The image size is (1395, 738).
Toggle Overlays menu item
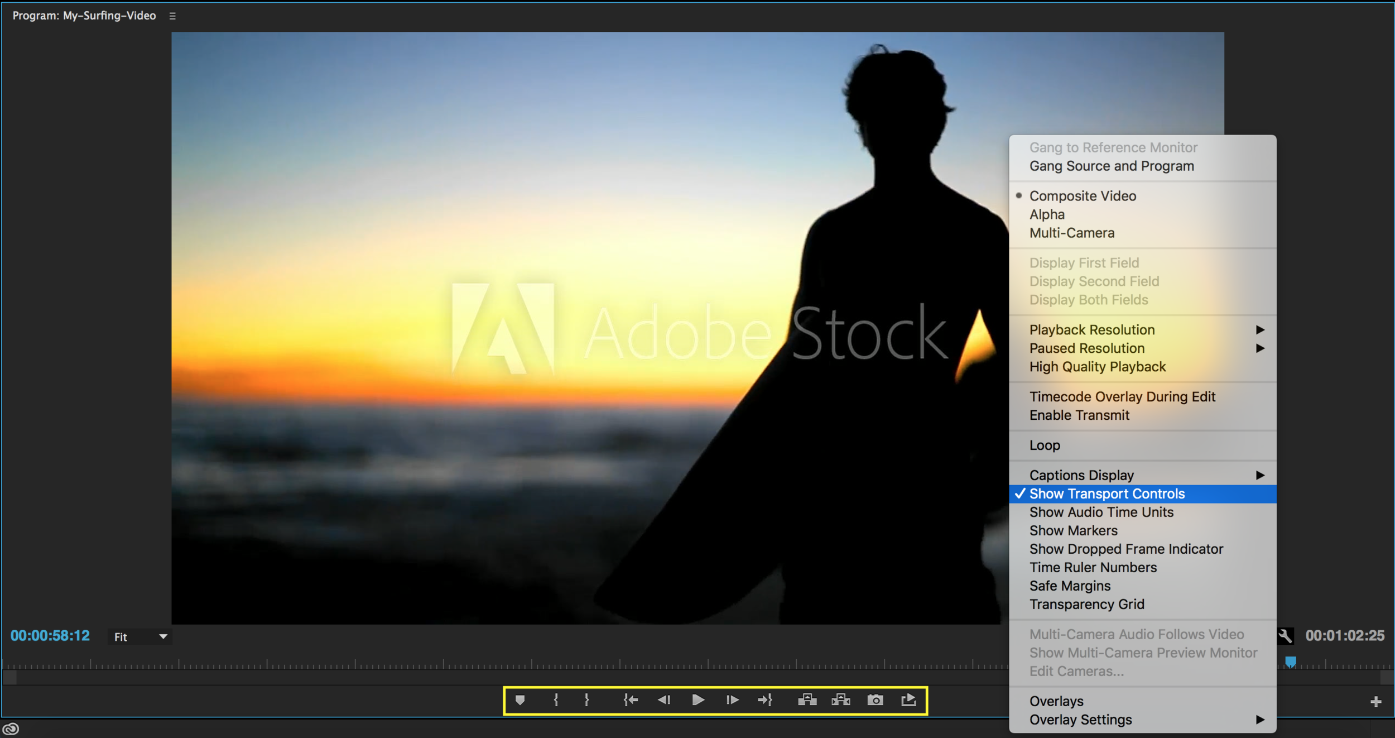pyautogui.click(x=1143, y=702)
